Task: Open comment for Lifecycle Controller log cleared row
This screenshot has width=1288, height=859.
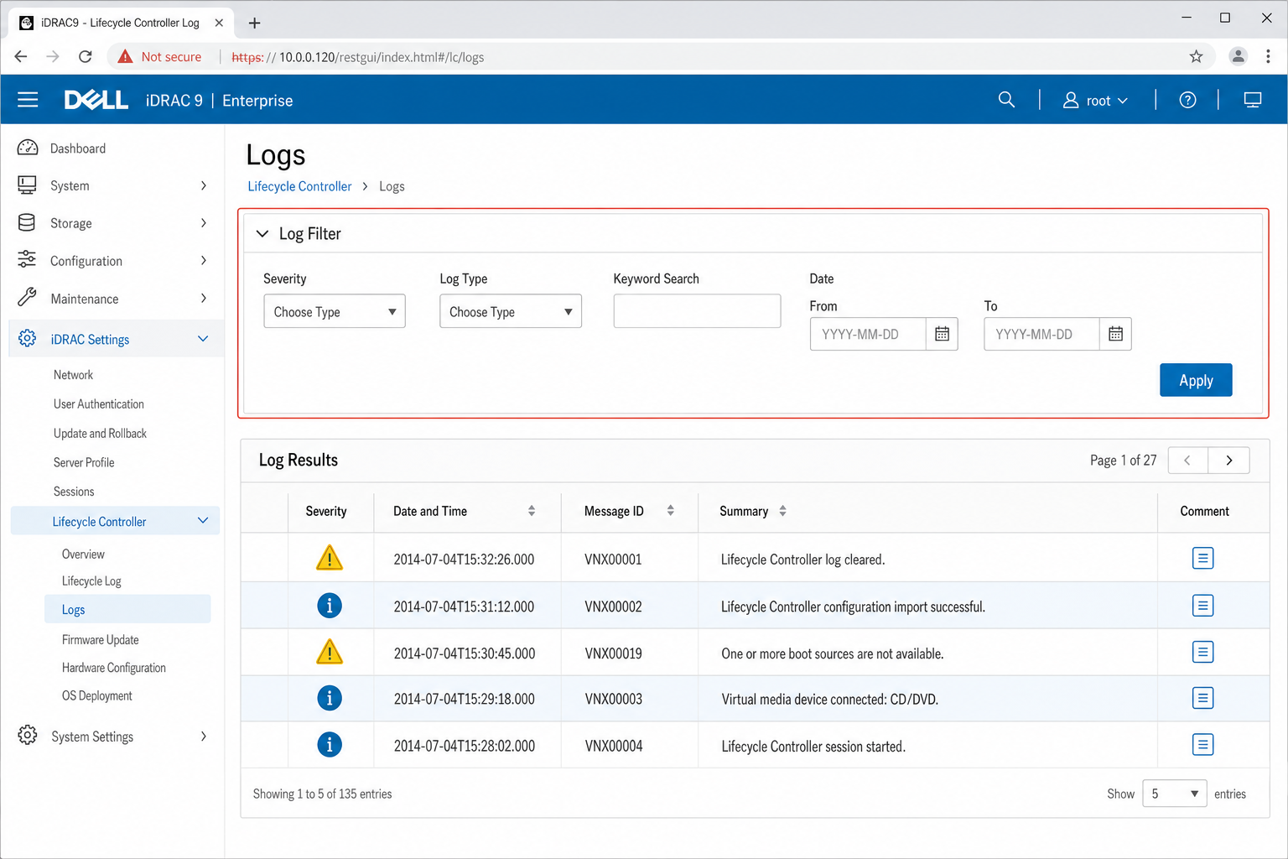Action: point(1202,558)
